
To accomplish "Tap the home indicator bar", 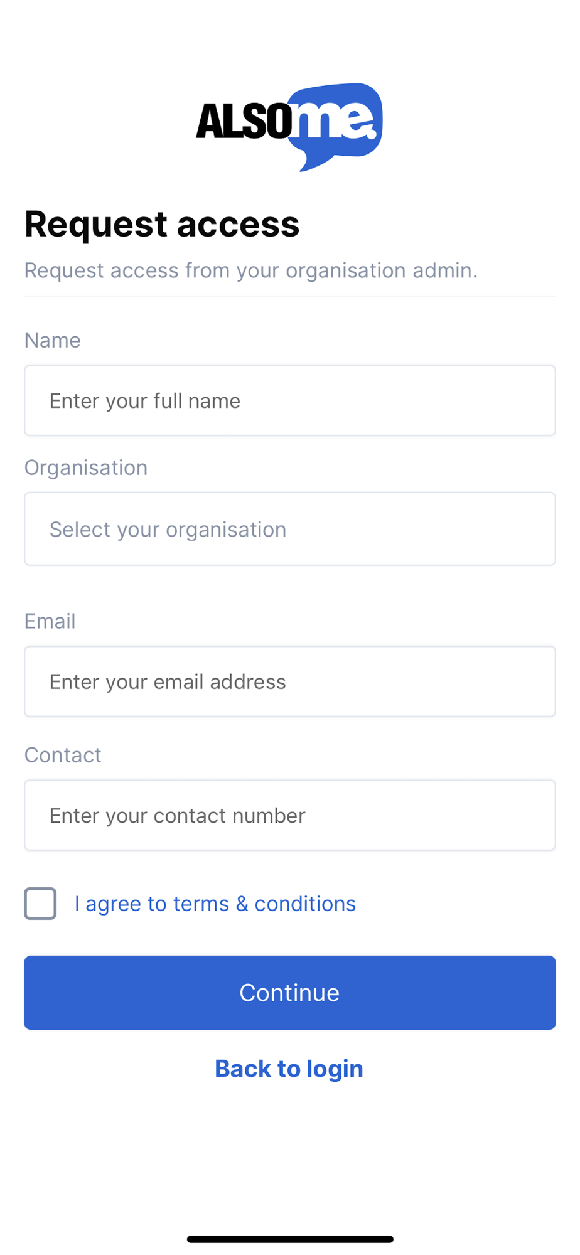I will click(x=290, y=1239).
